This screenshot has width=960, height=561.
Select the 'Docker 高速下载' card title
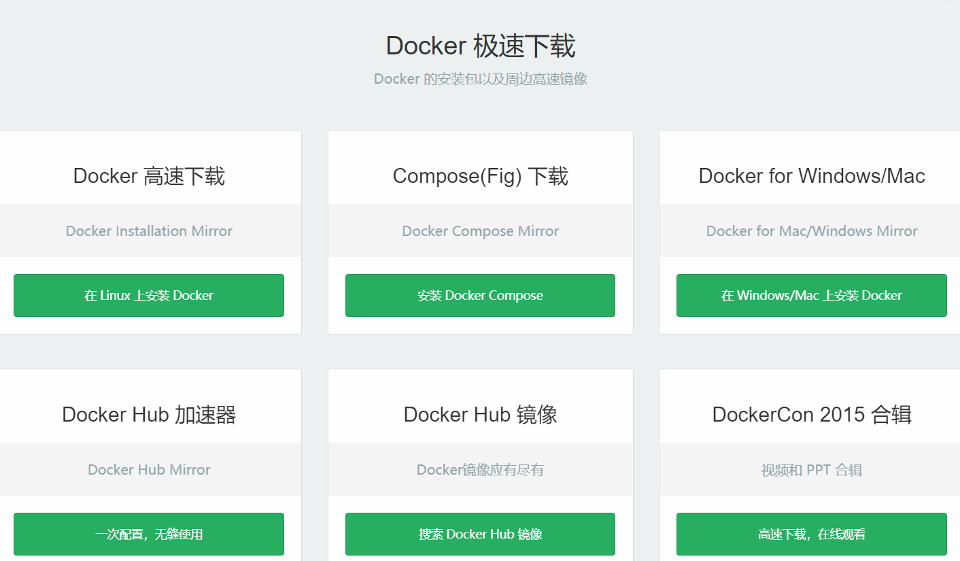(149, 176)
